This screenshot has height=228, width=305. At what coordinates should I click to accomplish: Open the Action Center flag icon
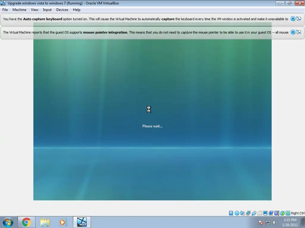[x=261, y=222]
